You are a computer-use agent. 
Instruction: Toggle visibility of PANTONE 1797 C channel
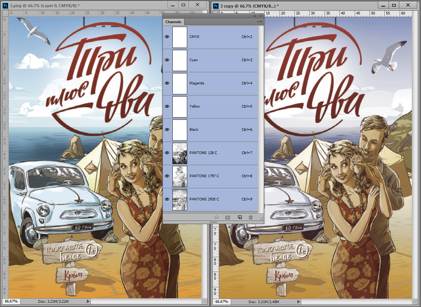click(167, 176)
